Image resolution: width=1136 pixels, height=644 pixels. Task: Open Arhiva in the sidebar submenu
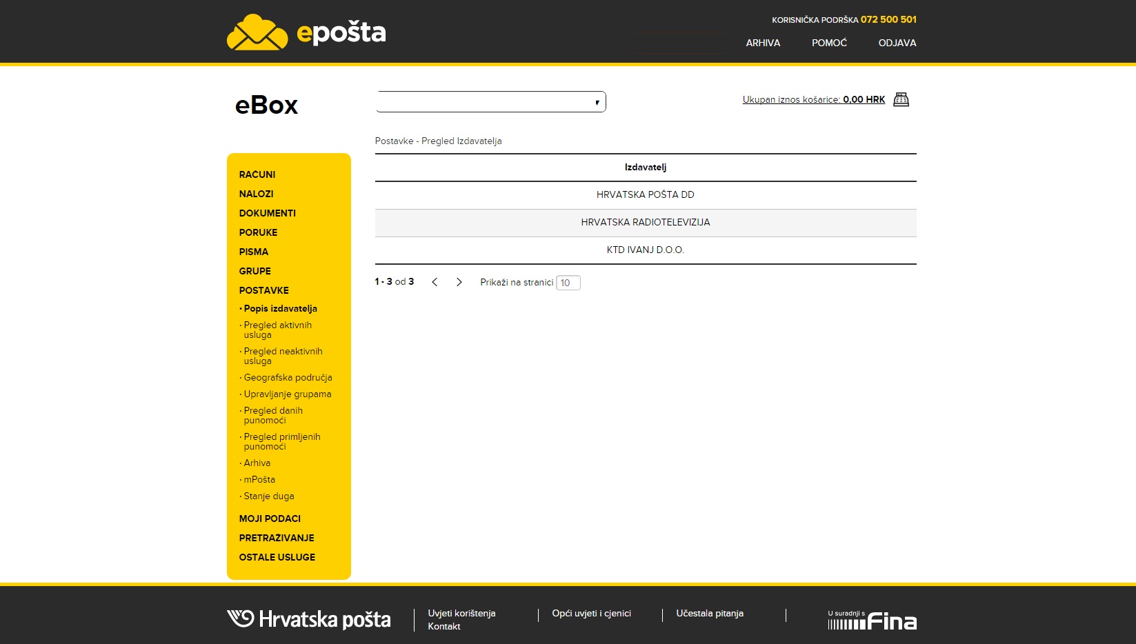point(257,463)
